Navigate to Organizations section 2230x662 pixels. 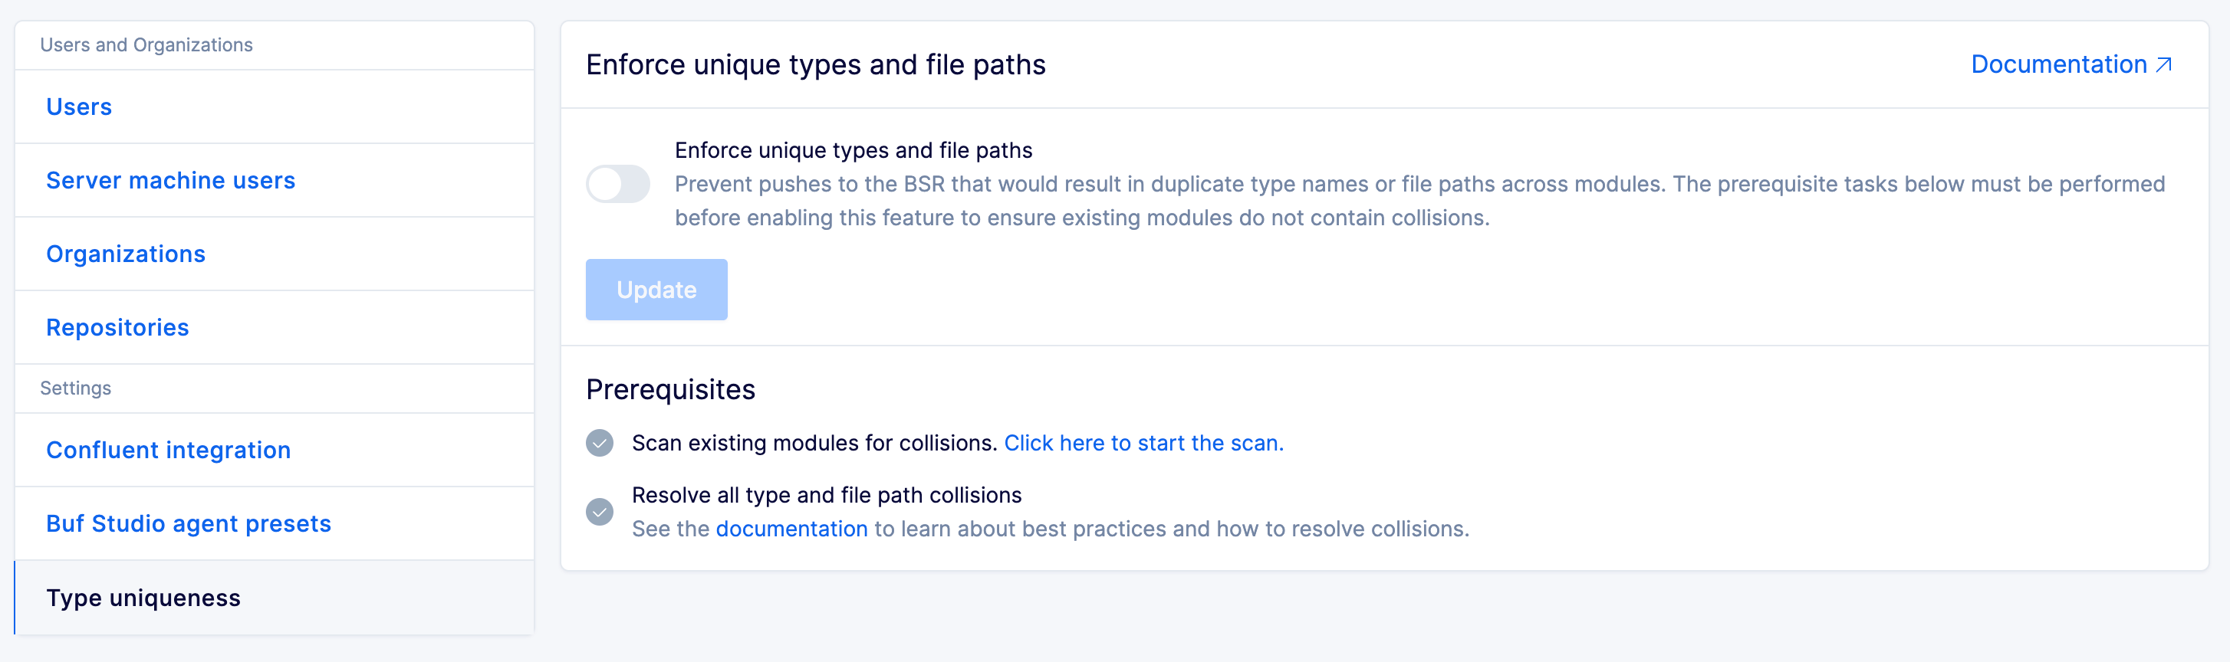tap(126, 254)
